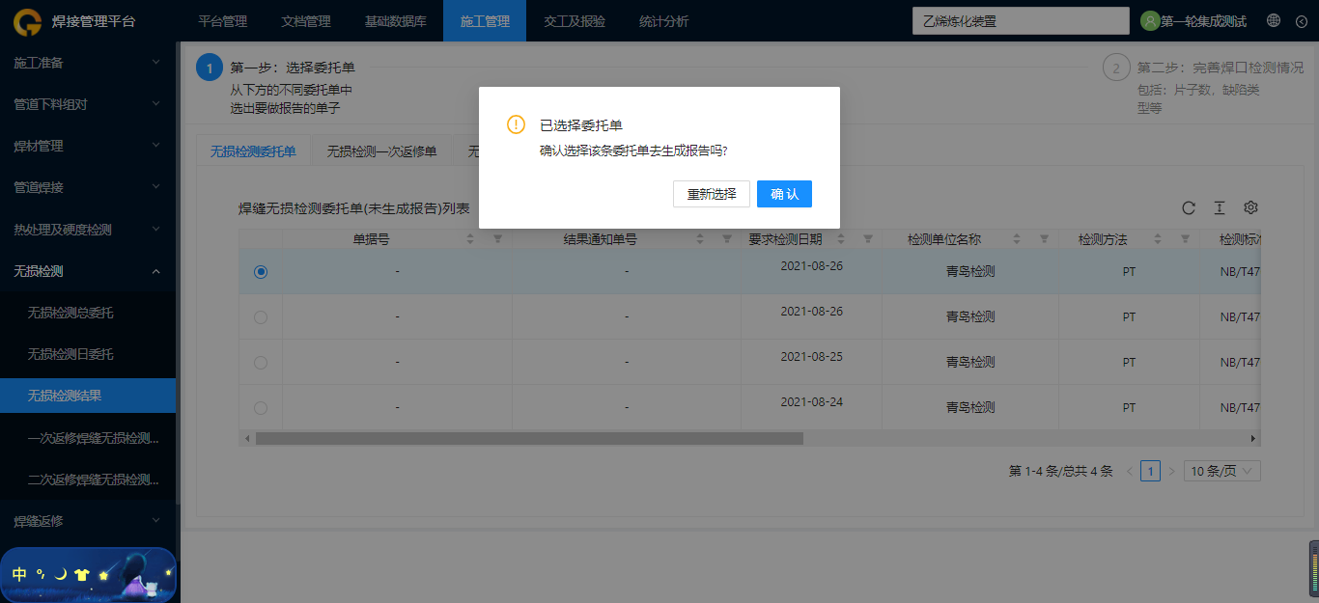This screenshot has width=1319, height=603.
Task: Click the table row-density icon
Action: [1220, 207]
